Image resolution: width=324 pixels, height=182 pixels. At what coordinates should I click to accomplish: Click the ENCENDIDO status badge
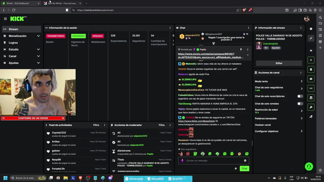78,36
